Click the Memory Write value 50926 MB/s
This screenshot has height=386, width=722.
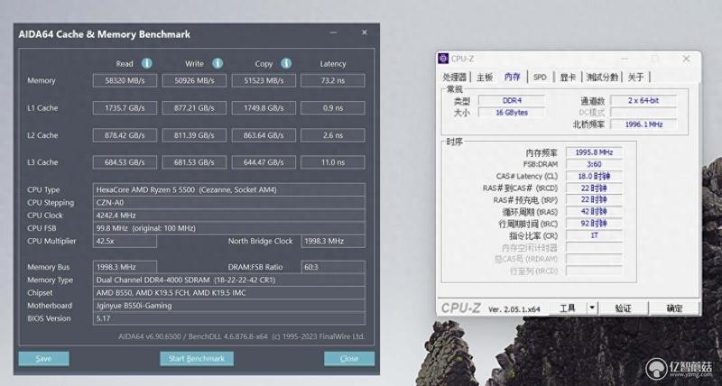[194, 80]
